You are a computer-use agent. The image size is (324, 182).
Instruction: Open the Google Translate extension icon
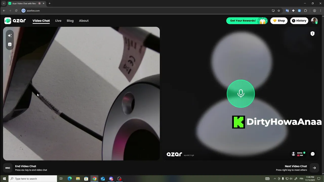287,11
